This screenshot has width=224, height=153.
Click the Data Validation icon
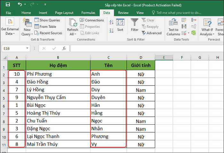pyautogui.click(x=184, y=33)
